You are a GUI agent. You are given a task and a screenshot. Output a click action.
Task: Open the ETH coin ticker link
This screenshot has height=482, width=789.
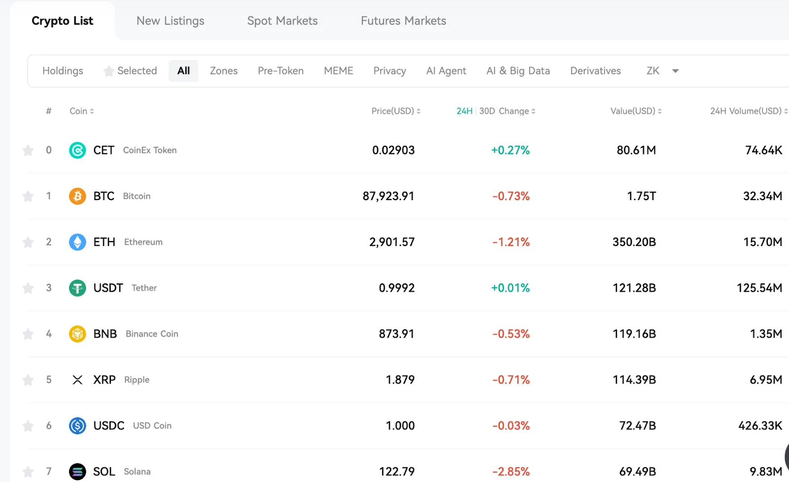pyautogui.click(x=104, y=242)
